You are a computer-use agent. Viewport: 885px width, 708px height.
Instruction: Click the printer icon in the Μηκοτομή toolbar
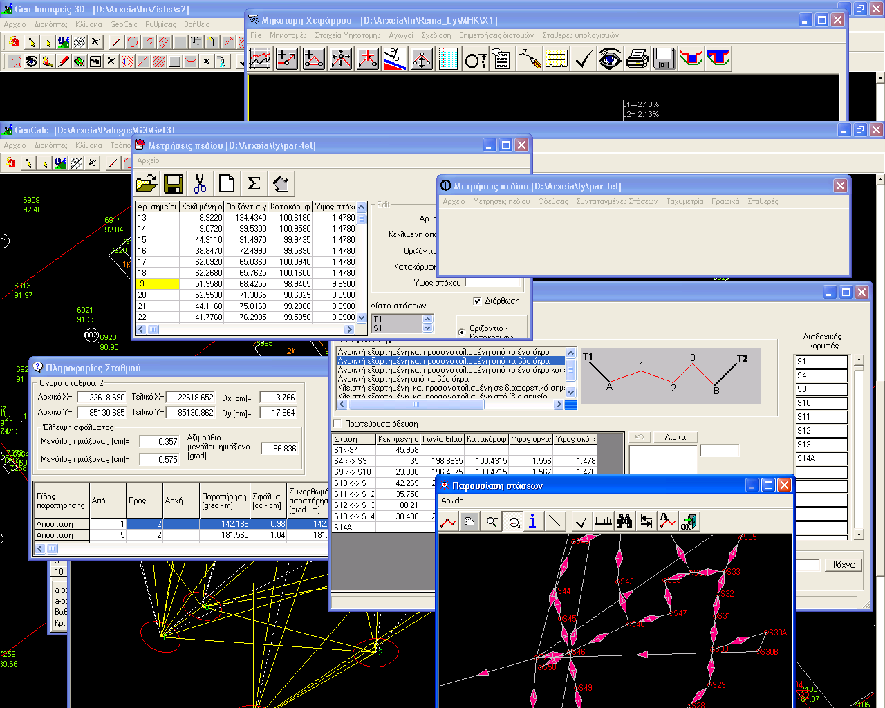[637, 59]
